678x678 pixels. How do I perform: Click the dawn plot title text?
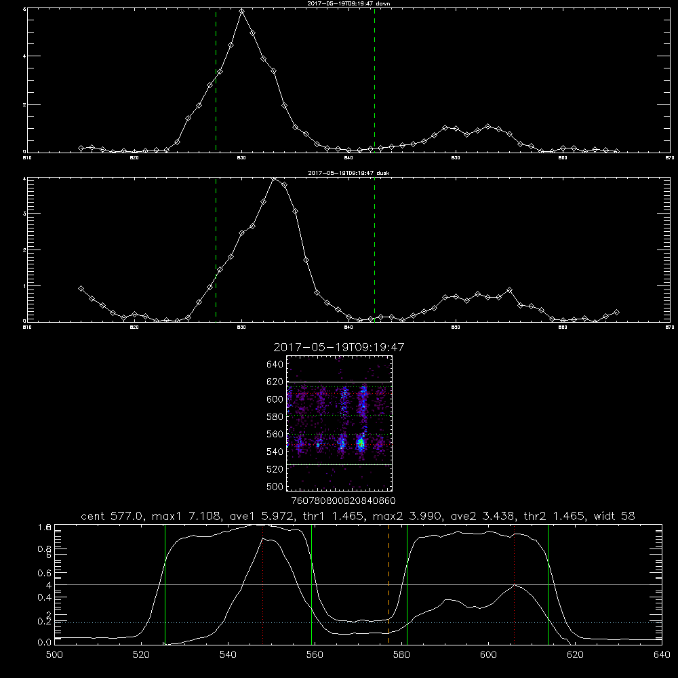348,3
